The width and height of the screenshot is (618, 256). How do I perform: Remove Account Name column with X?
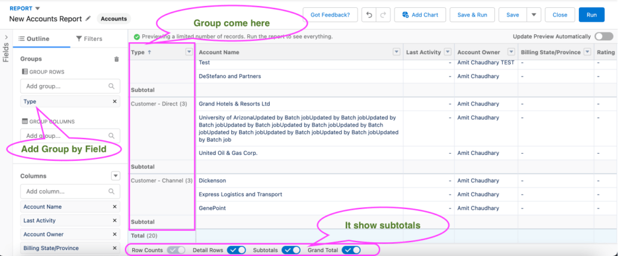pos(115,207)
